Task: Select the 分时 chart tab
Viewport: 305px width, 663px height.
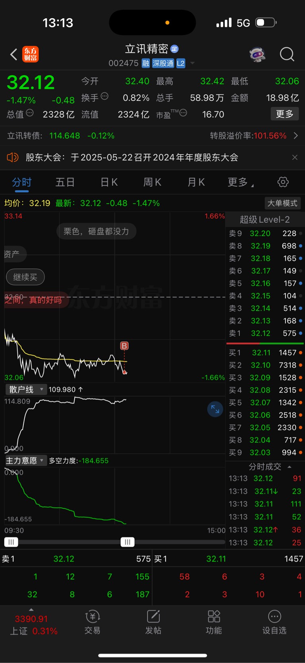Action: 22,182
